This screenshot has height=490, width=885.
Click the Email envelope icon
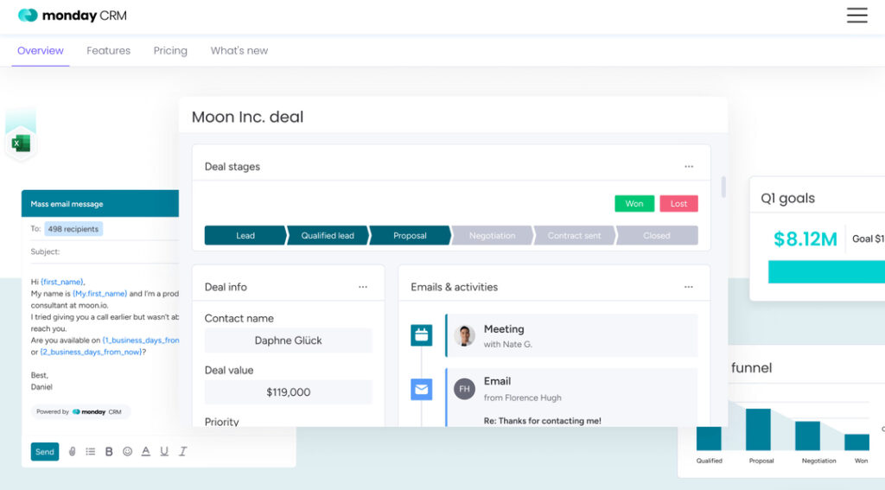point(422,390)
